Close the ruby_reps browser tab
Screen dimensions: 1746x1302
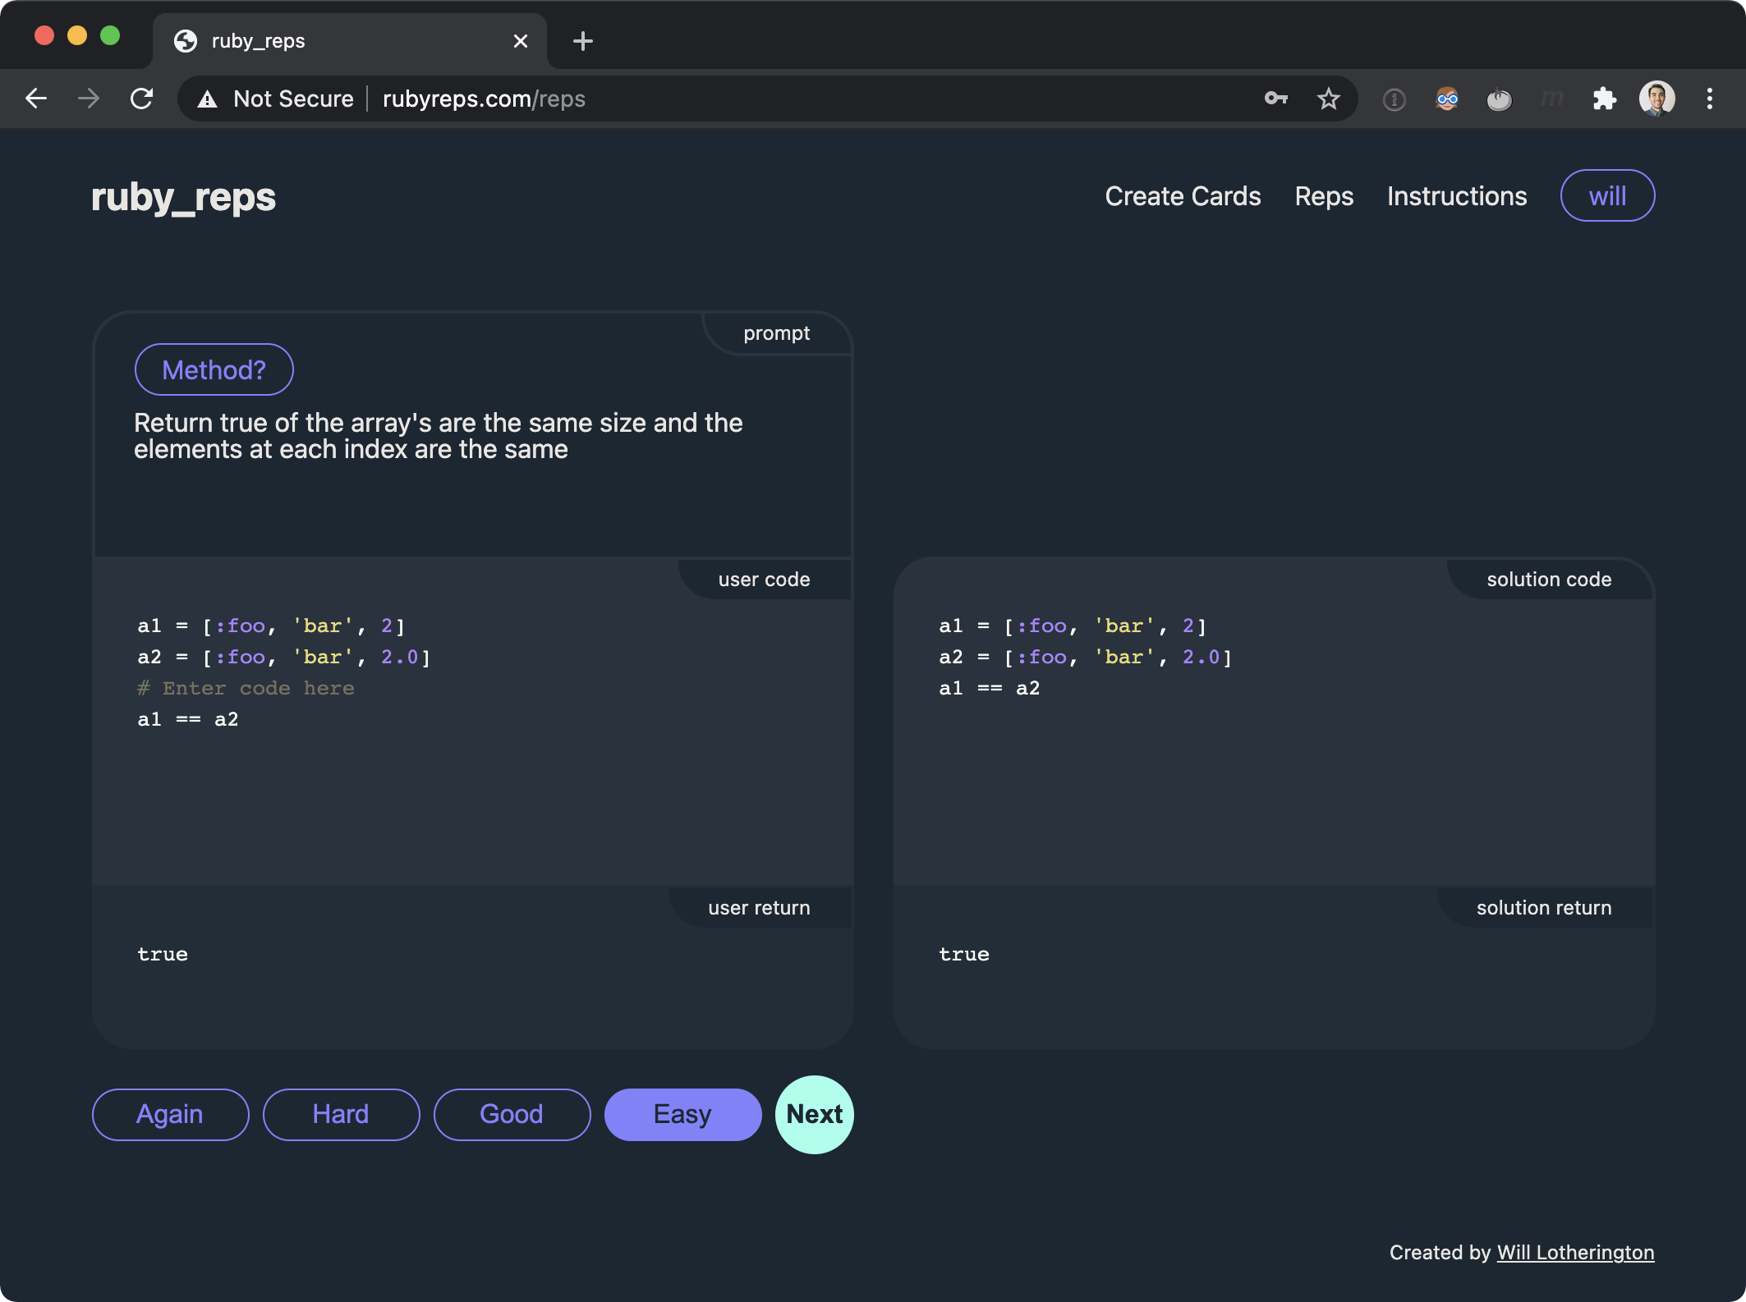[x=521, y=41]
